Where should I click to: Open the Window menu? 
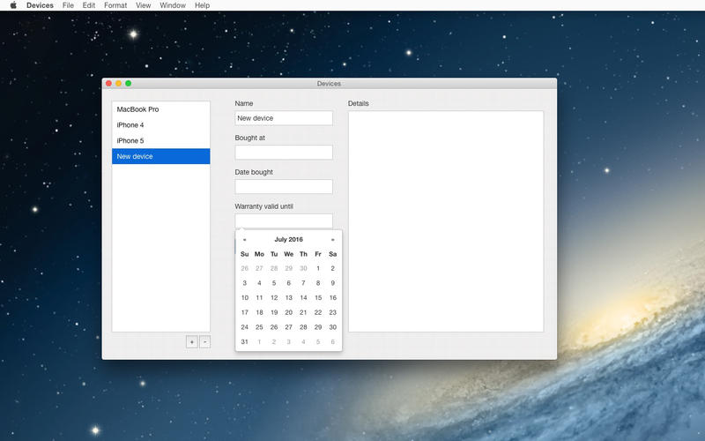pyautogui.click(x=173, y=5)
